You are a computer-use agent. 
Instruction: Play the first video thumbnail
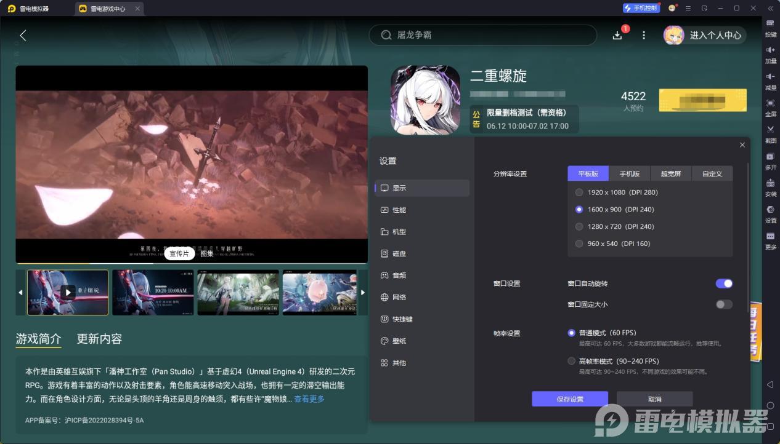[68, 293]
